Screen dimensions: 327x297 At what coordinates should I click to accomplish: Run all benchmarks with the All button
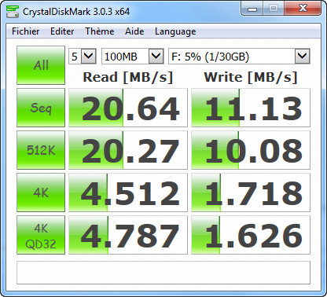pos(41,65)
